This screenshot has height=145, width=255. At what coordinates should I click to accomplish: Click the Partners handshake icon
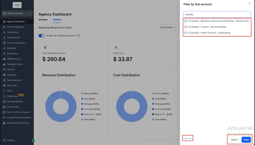pyautogui.click(x=4, y=70)
